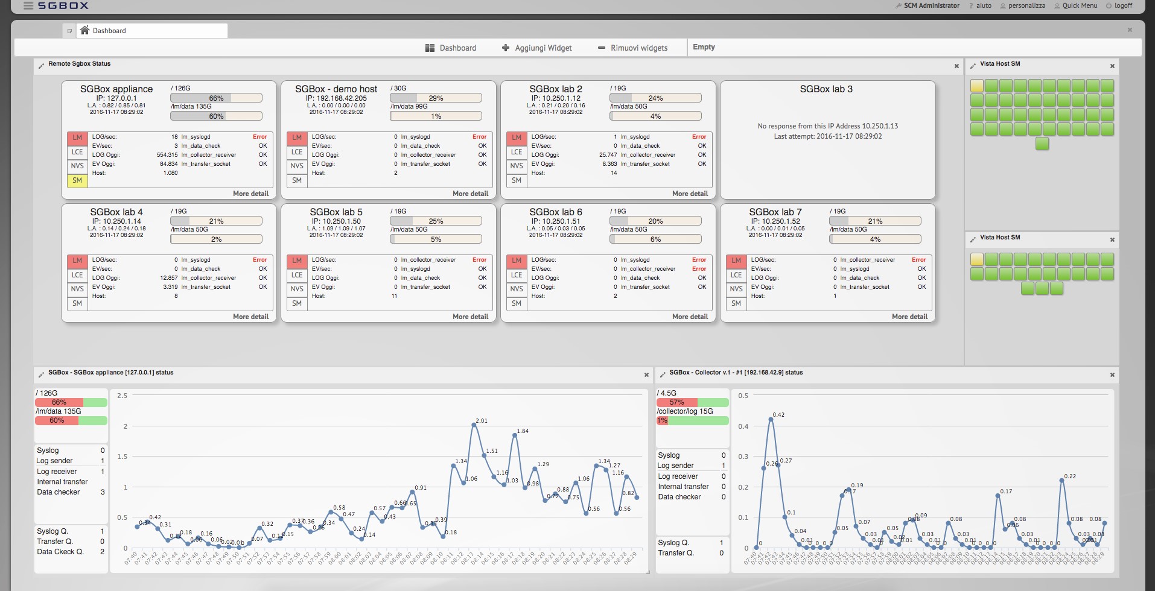
Task: Select LCE module on SGBox appliance card
Action: (77, 152)
